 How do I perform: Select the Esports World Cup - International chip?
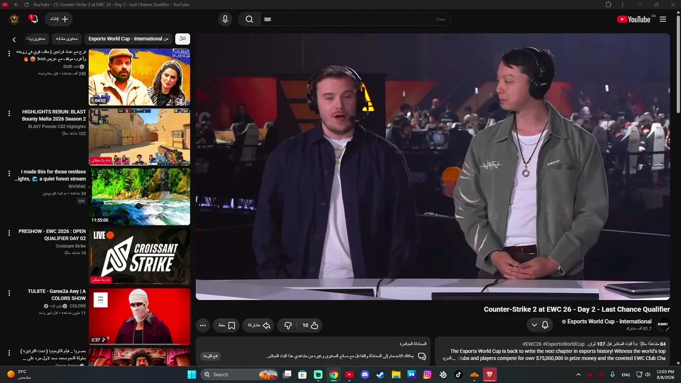(128, 39)
